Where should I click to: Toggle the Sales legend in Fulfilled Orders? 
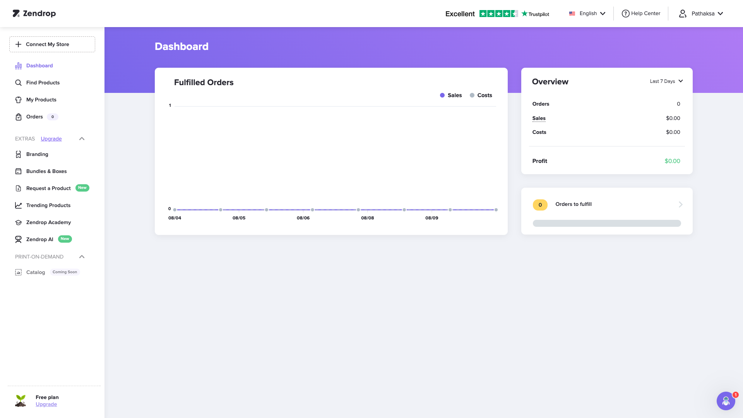451,95
